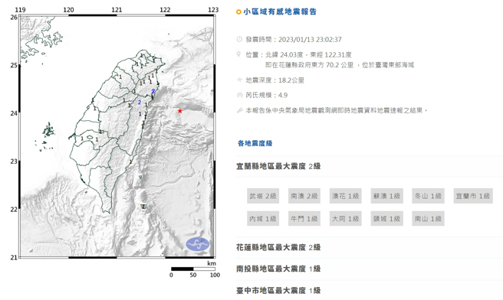Click the 各地震度級 heading

(x=255, y=143)
